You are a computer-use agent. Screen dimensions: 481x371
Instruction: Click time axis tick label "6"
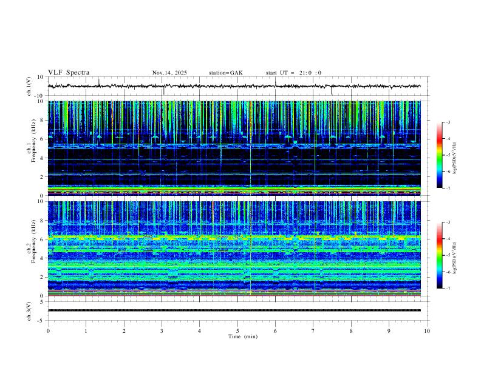click(x=275, y=331)
